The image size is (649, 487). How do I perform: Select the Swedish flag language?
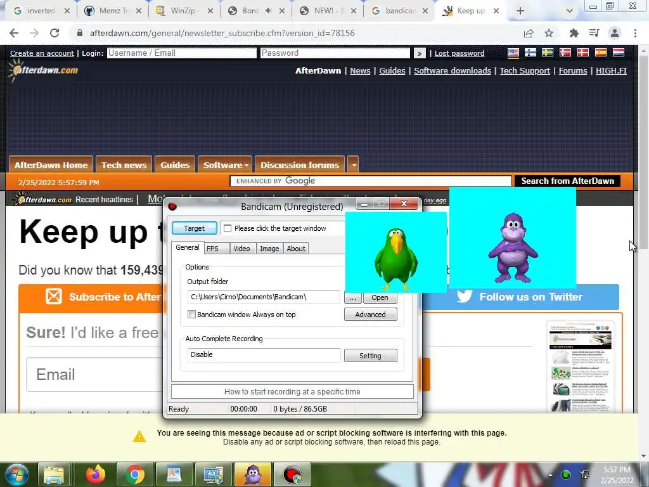tap(548, 53)
